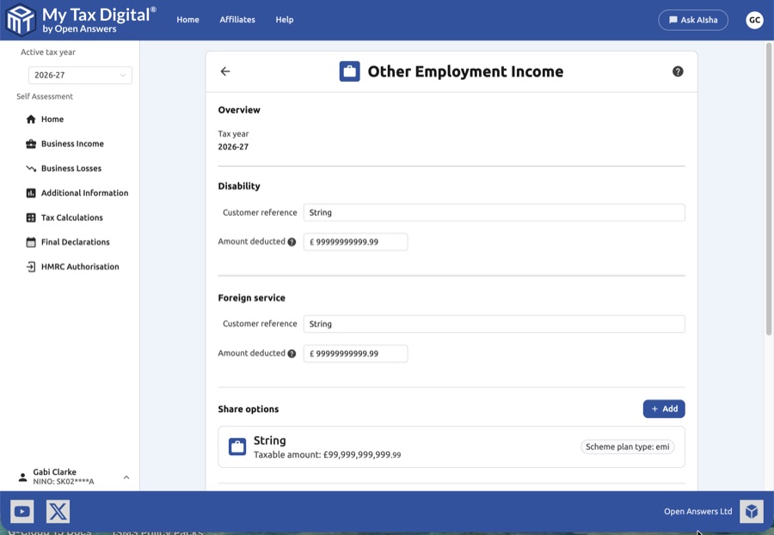Open the Amount deducted tooltip under Disability
This screenshot has height=535, width=774.
click(291, 242)
